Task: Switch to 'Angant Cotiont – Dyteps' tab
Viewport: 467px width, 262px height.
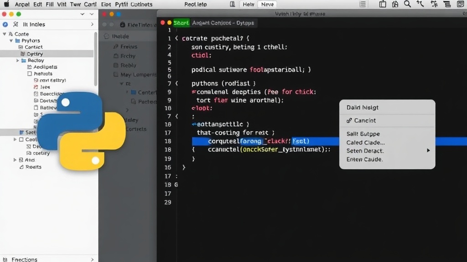Action: 223,23
